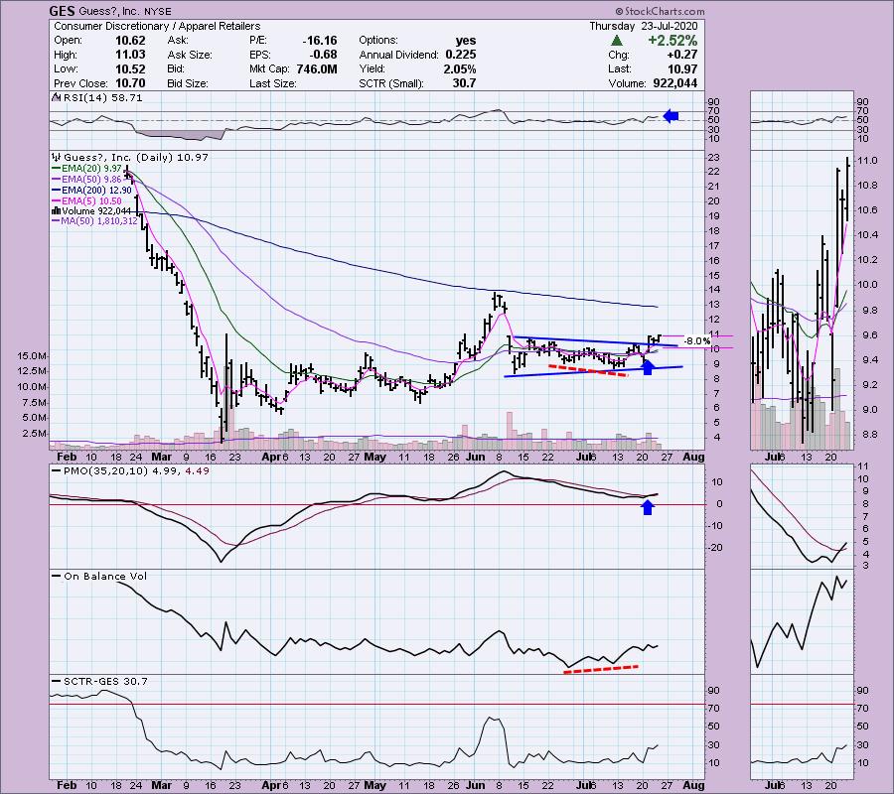The width and height of the screenshot is (894, 794).
Task: Click the Volume: label in the header
Action: point(625,83)
